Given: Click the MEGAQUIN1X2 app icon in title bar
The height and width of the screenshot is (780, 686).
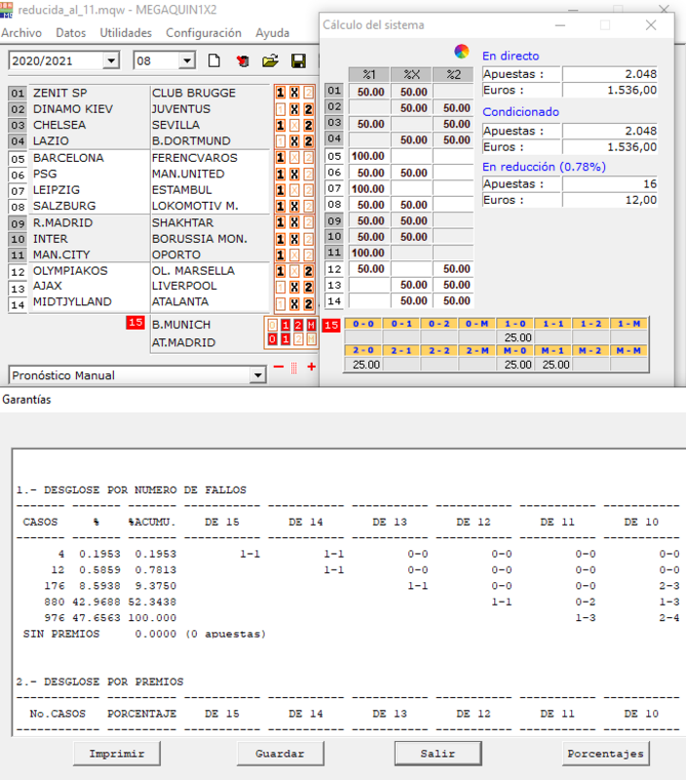Looking at the screenshot, I should click(x=7, y=10).
